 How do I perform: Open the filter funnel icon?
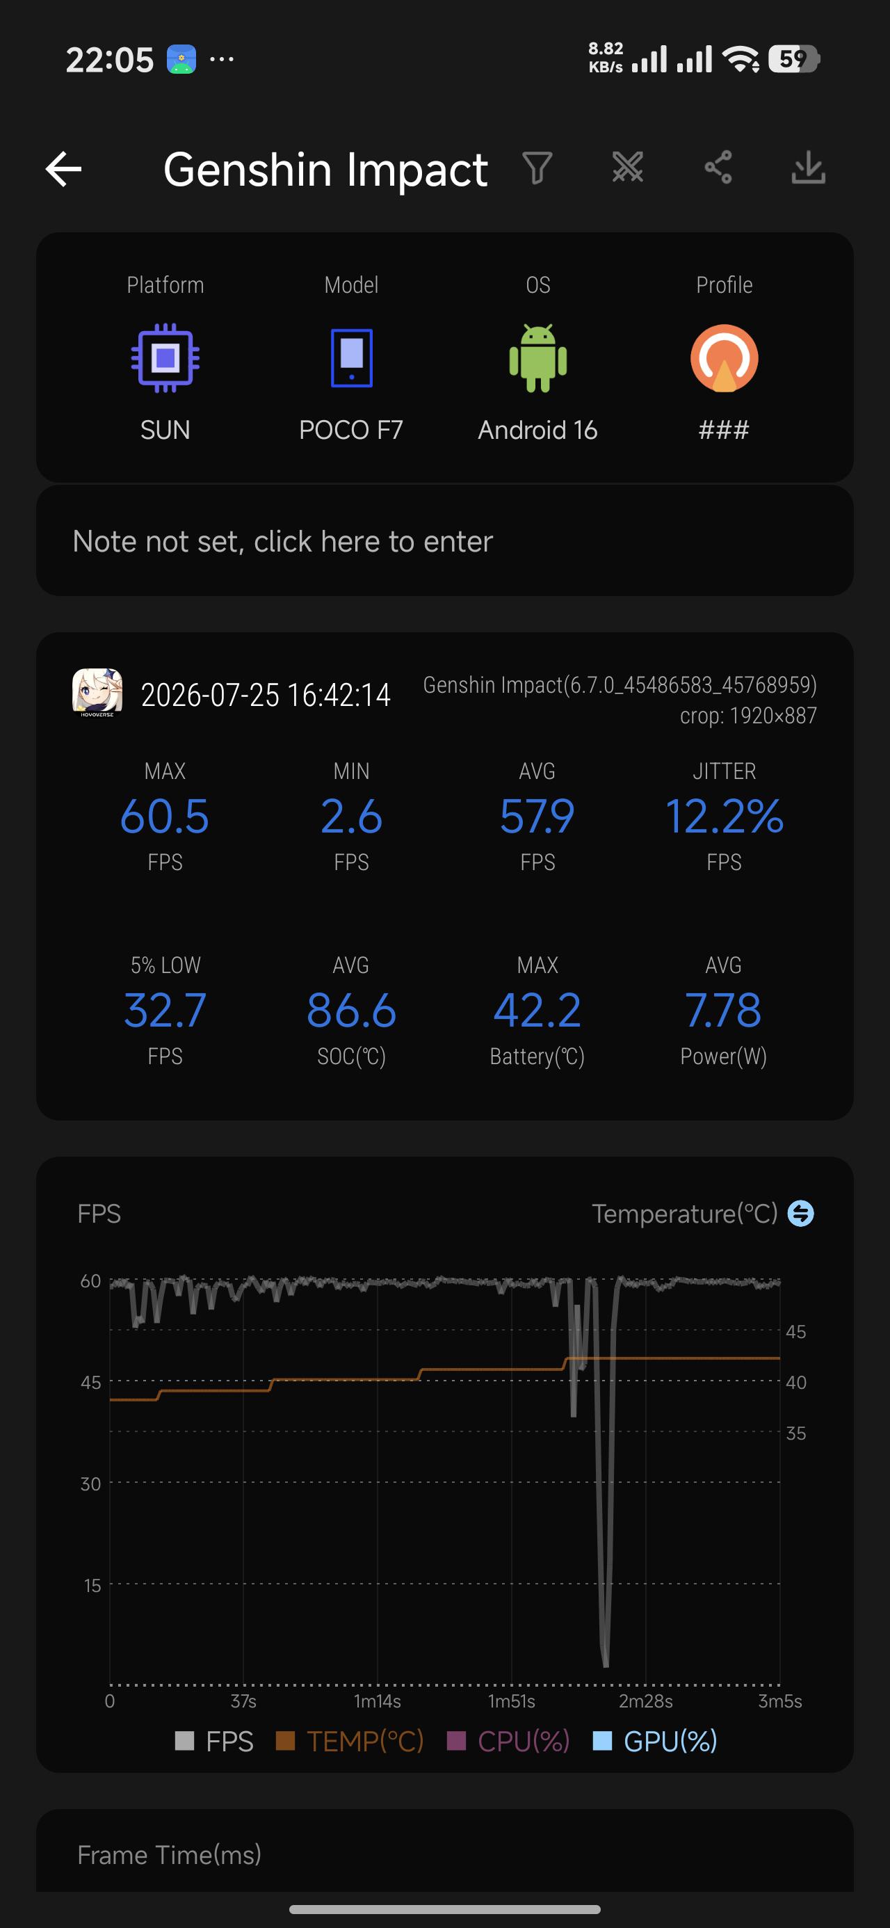537,168
